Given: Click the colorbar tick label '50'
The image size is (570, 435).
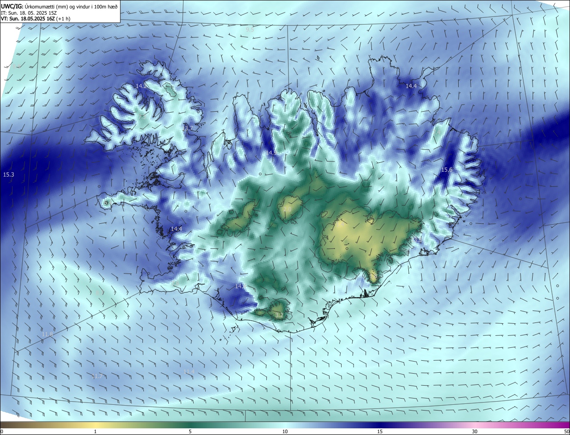Looking at the screenshot, I should tap(566, 431).
